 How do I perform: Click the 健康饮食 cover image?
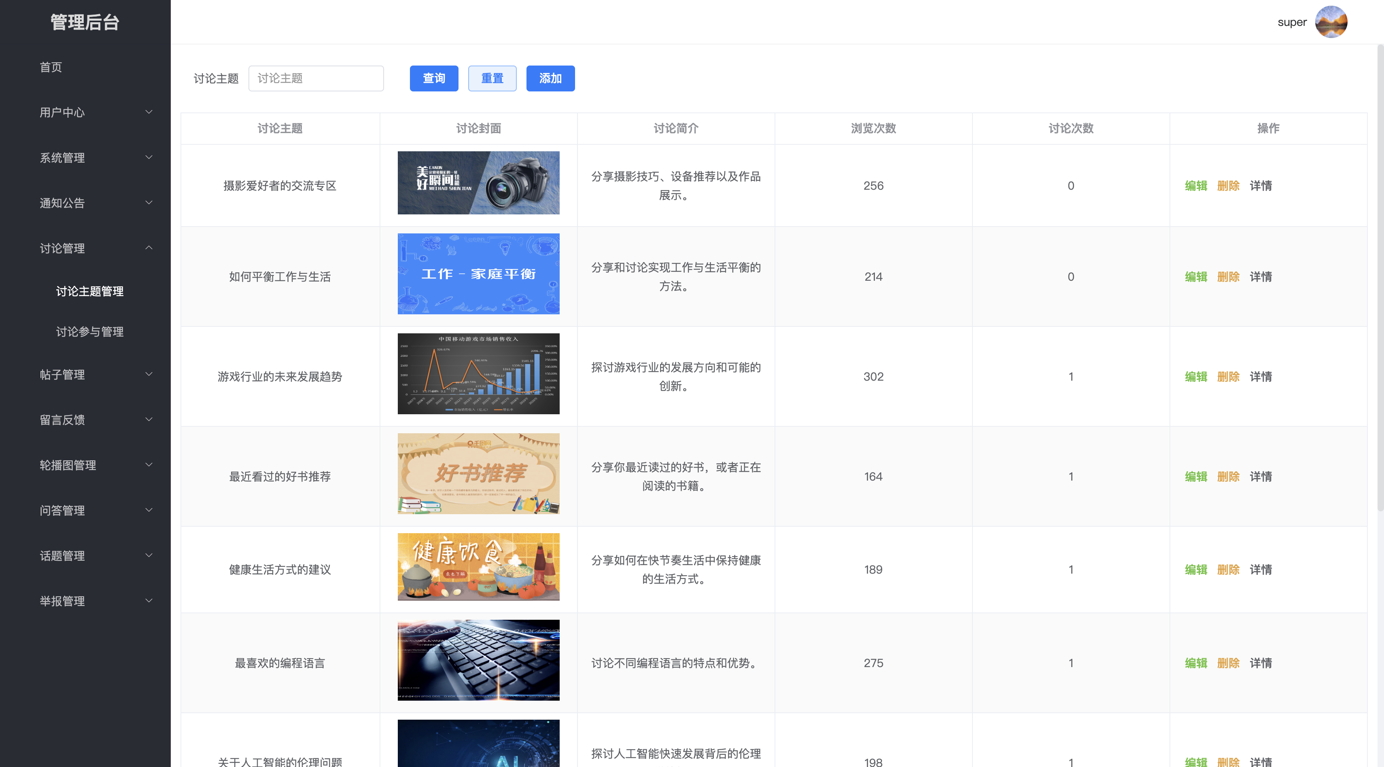(x=479, y=567)
